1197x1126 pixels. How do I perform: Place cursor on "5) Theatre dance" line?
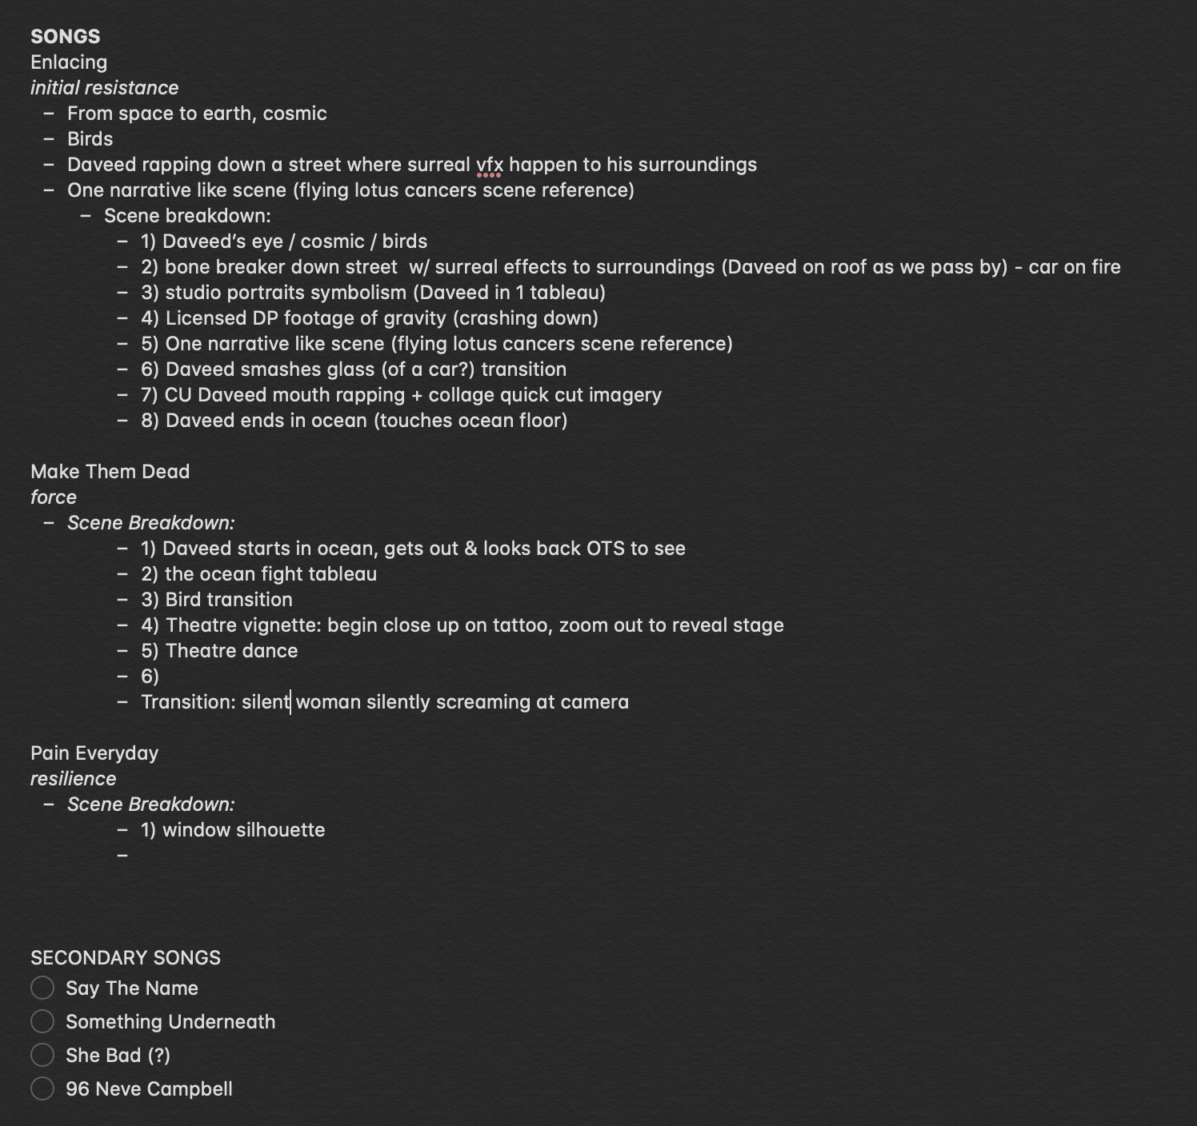point(219,651)
